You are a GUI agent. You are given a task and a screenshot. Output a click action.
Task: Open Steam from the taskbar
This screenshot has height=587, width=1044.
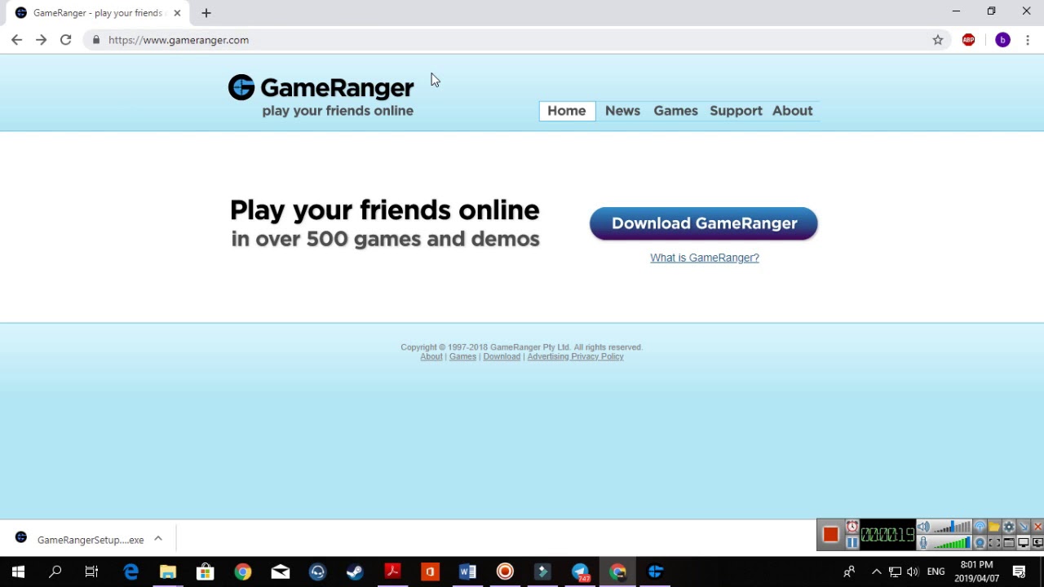click(355, 572)
